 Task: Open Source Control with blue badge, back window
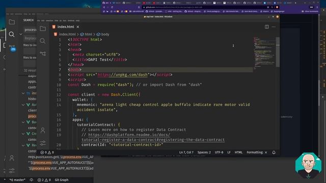coord(12,48)
